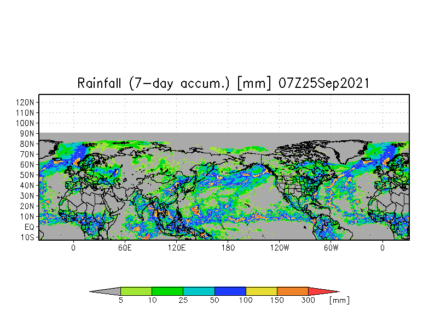Click the 70N latitude axis label
The image size is (429, 334).
click(27, 154)
